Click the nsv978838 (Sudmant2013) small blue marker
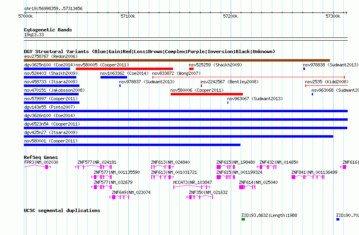The height and width of the screenshot is (235, 359). tap(304, 69)
